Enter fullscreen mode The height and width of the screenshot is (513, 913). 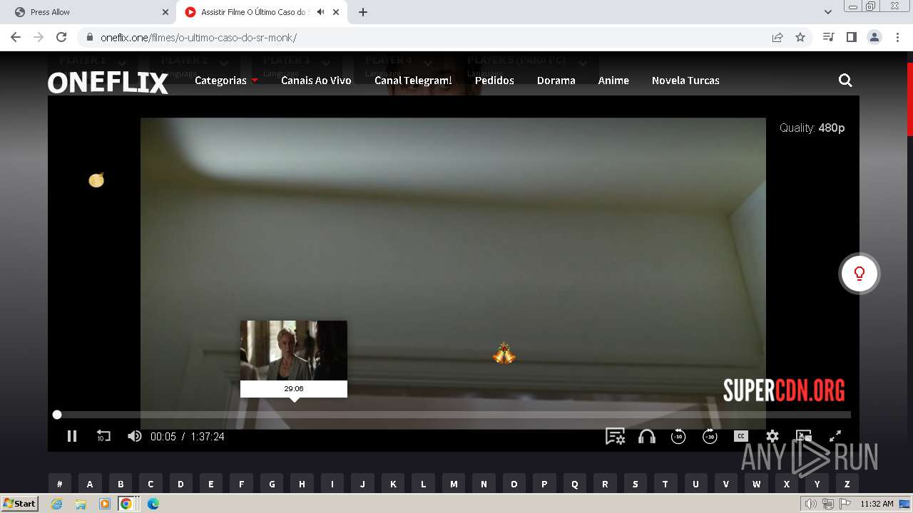click(835, 436)
